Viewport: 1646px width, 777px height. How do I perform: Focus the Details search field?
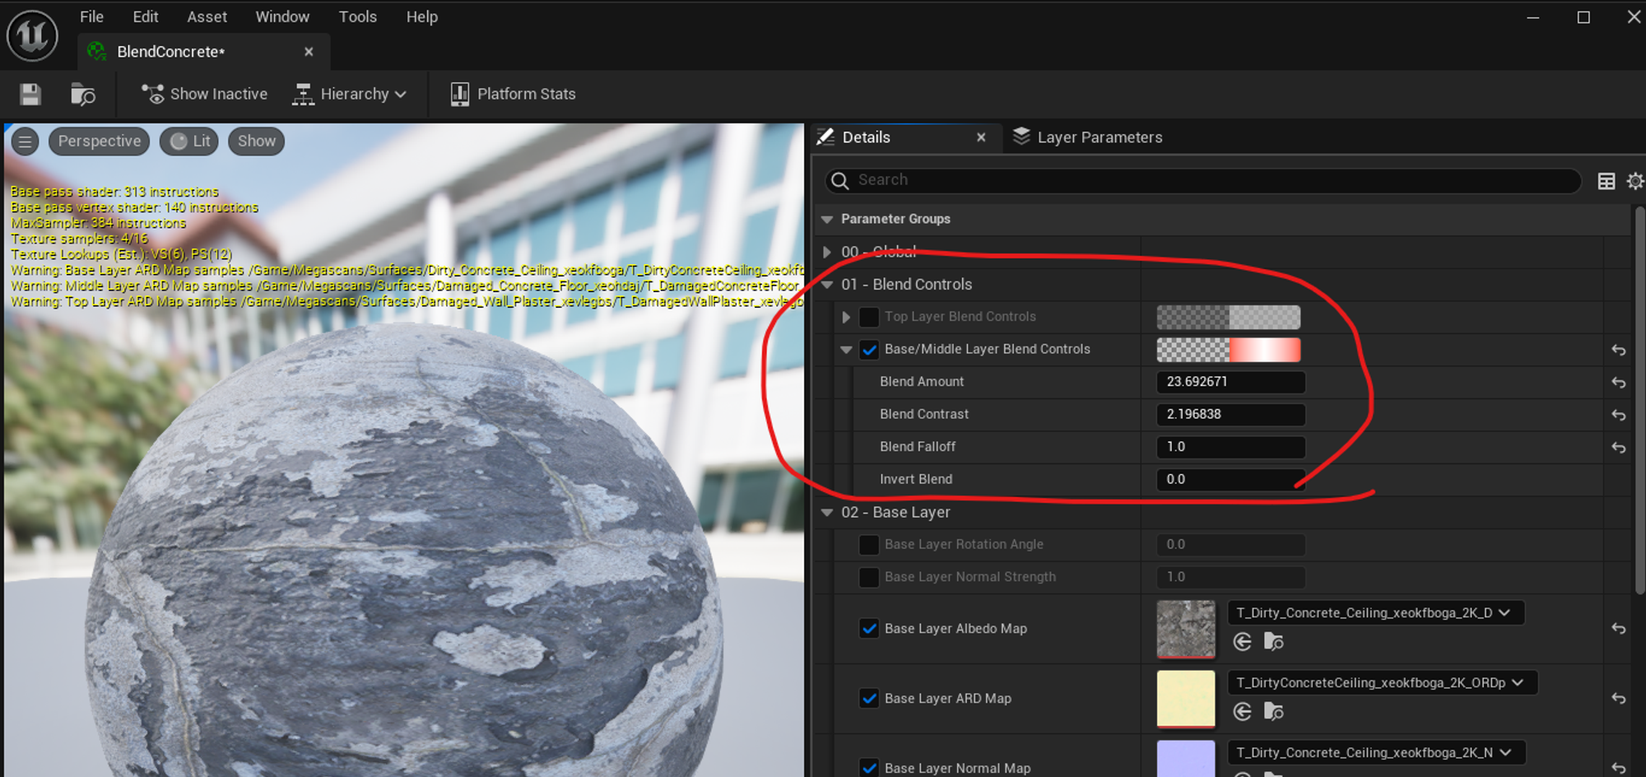point(1202,180)
